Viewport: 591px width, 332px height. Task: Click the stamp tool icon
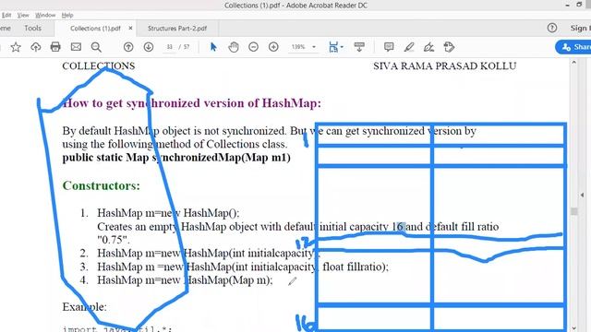click(x=449, y=47)
